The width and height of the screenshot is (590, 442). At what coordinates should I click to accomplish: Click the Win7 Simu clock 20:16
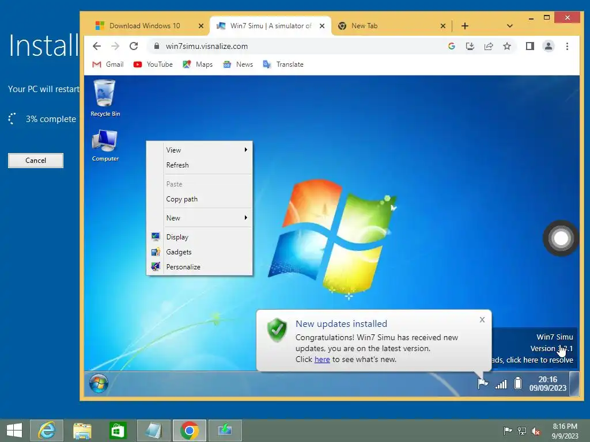click(x=547, y=384)
